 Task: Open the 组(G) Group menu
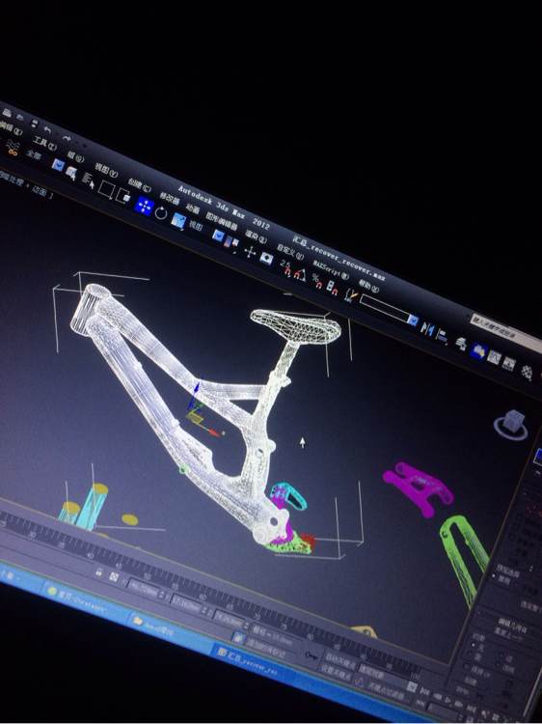pos(75,157)
